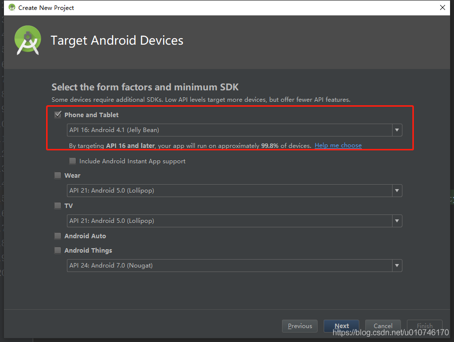The image size is (454, 342).
Task: Click the Next button
Action: coord(341,326)
